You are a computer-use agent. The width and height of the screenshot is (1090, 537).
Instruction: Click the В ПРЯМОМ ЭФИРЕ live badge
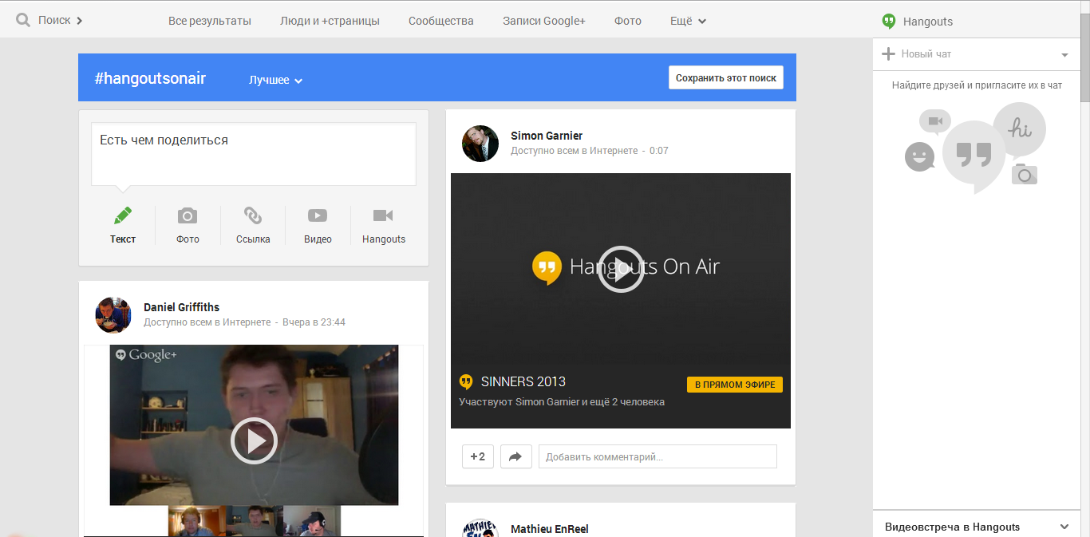pos(735,385)
